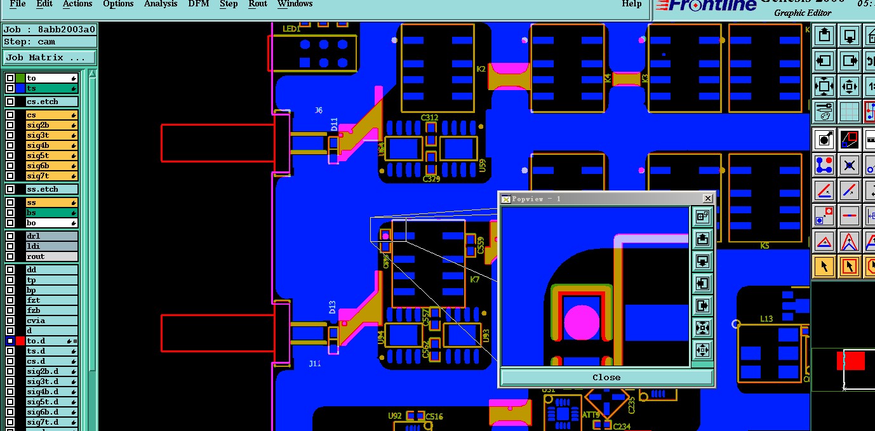Image resolution: width=875 pixels, height=431 pixels.
Task: Select the red and blue squares contrast tool
Action: point(850,139)
